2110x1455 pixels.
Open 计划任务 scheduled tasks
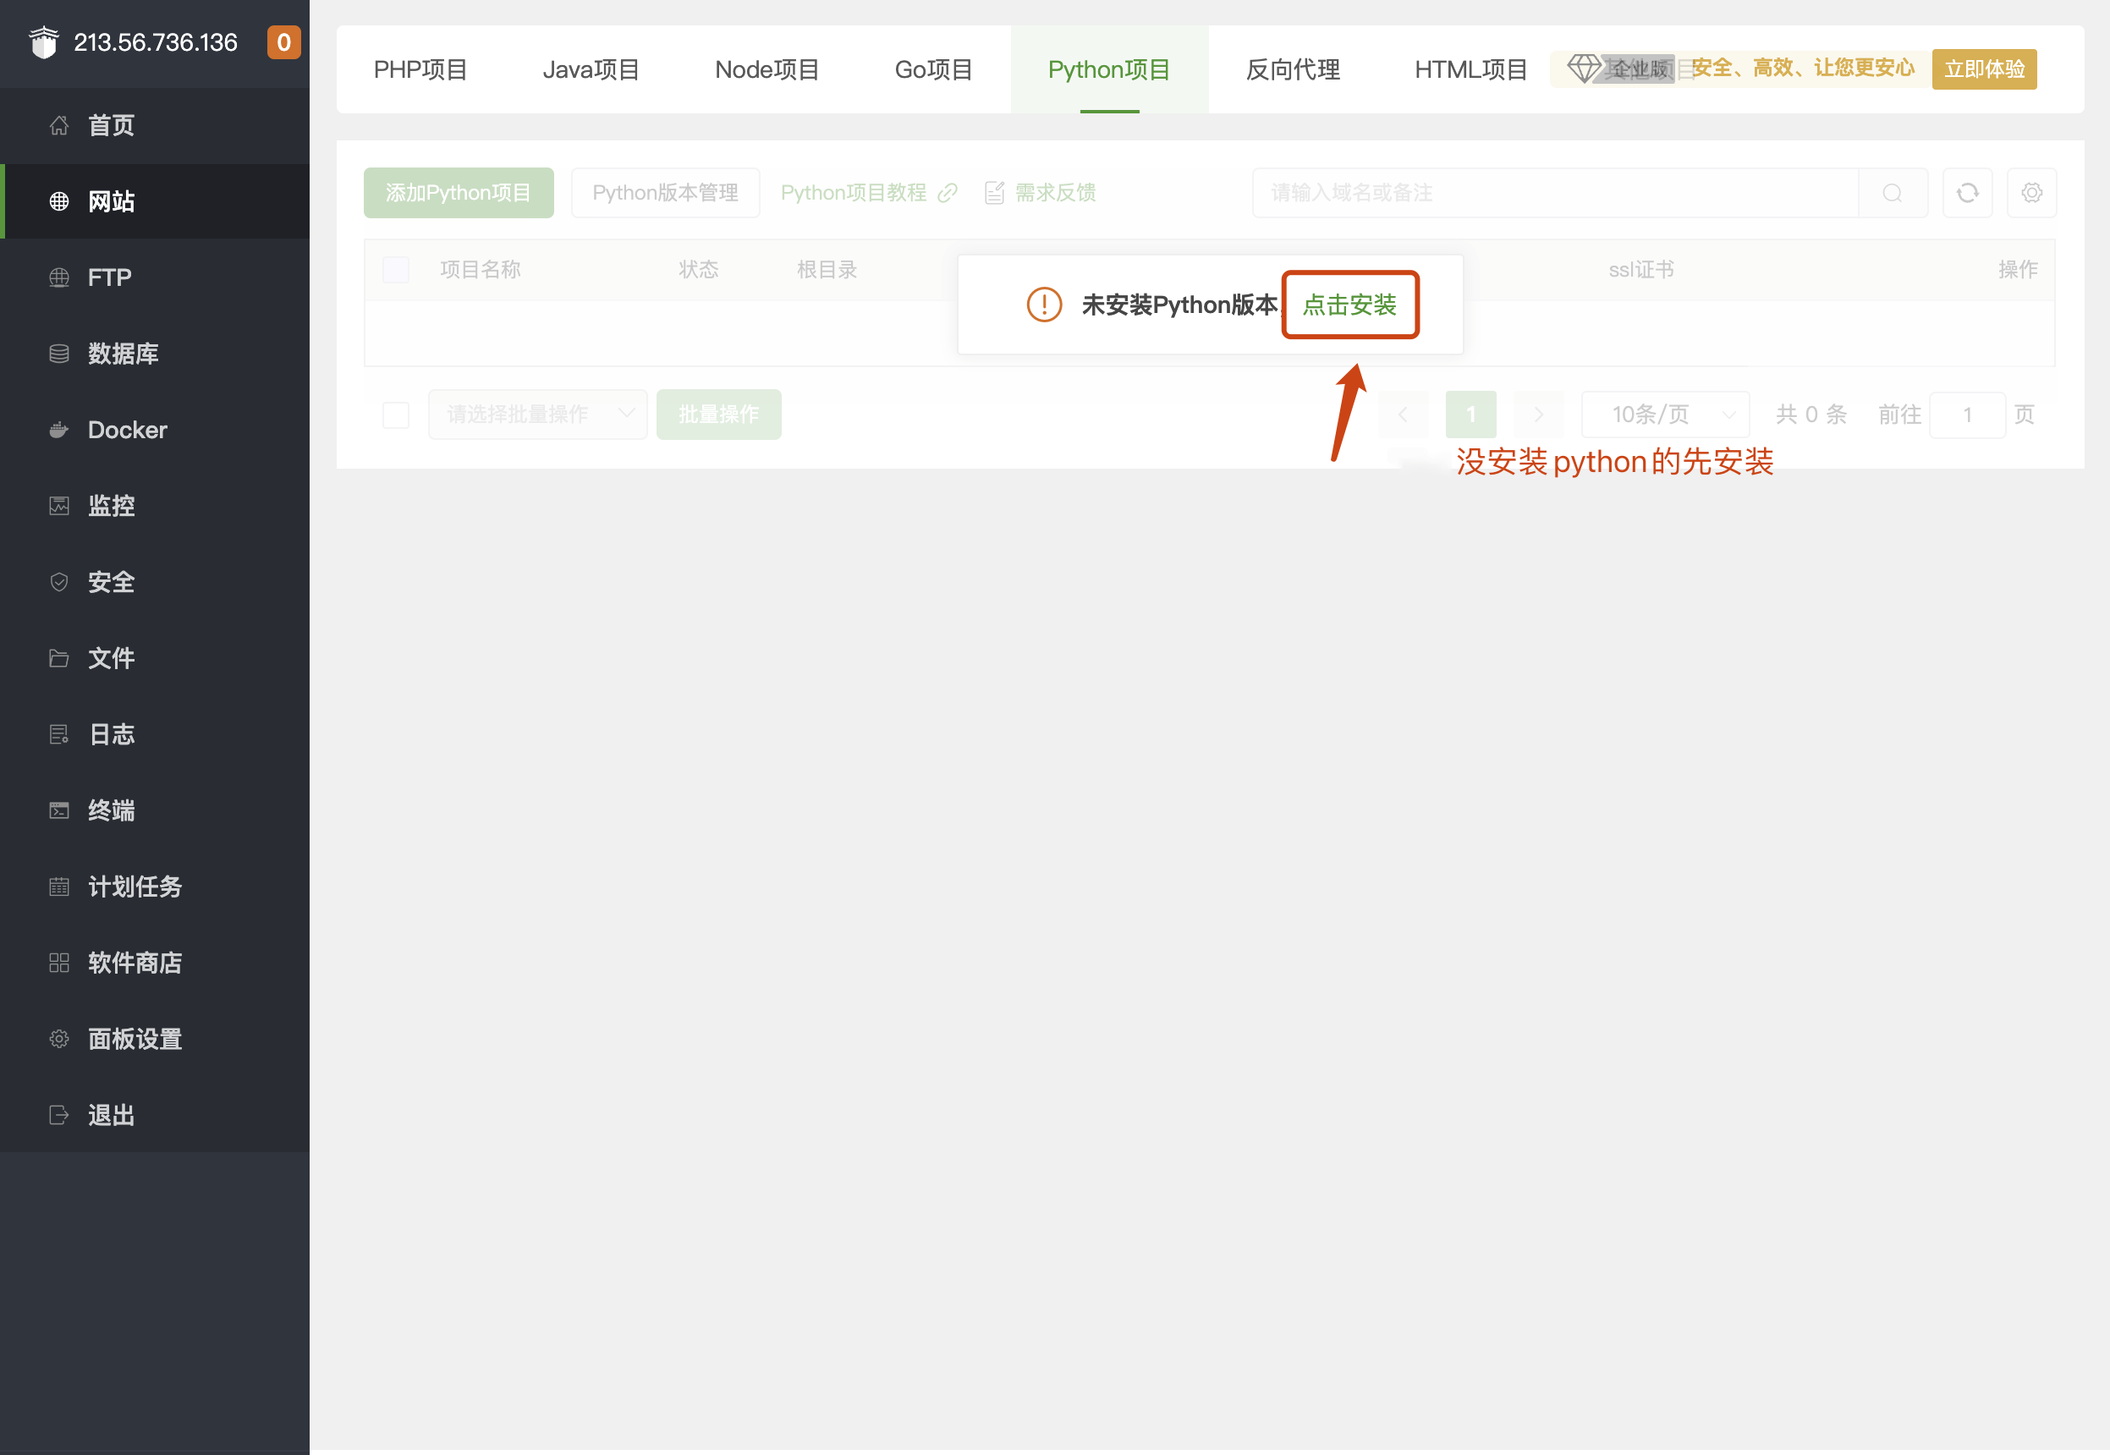click(155, 887)
